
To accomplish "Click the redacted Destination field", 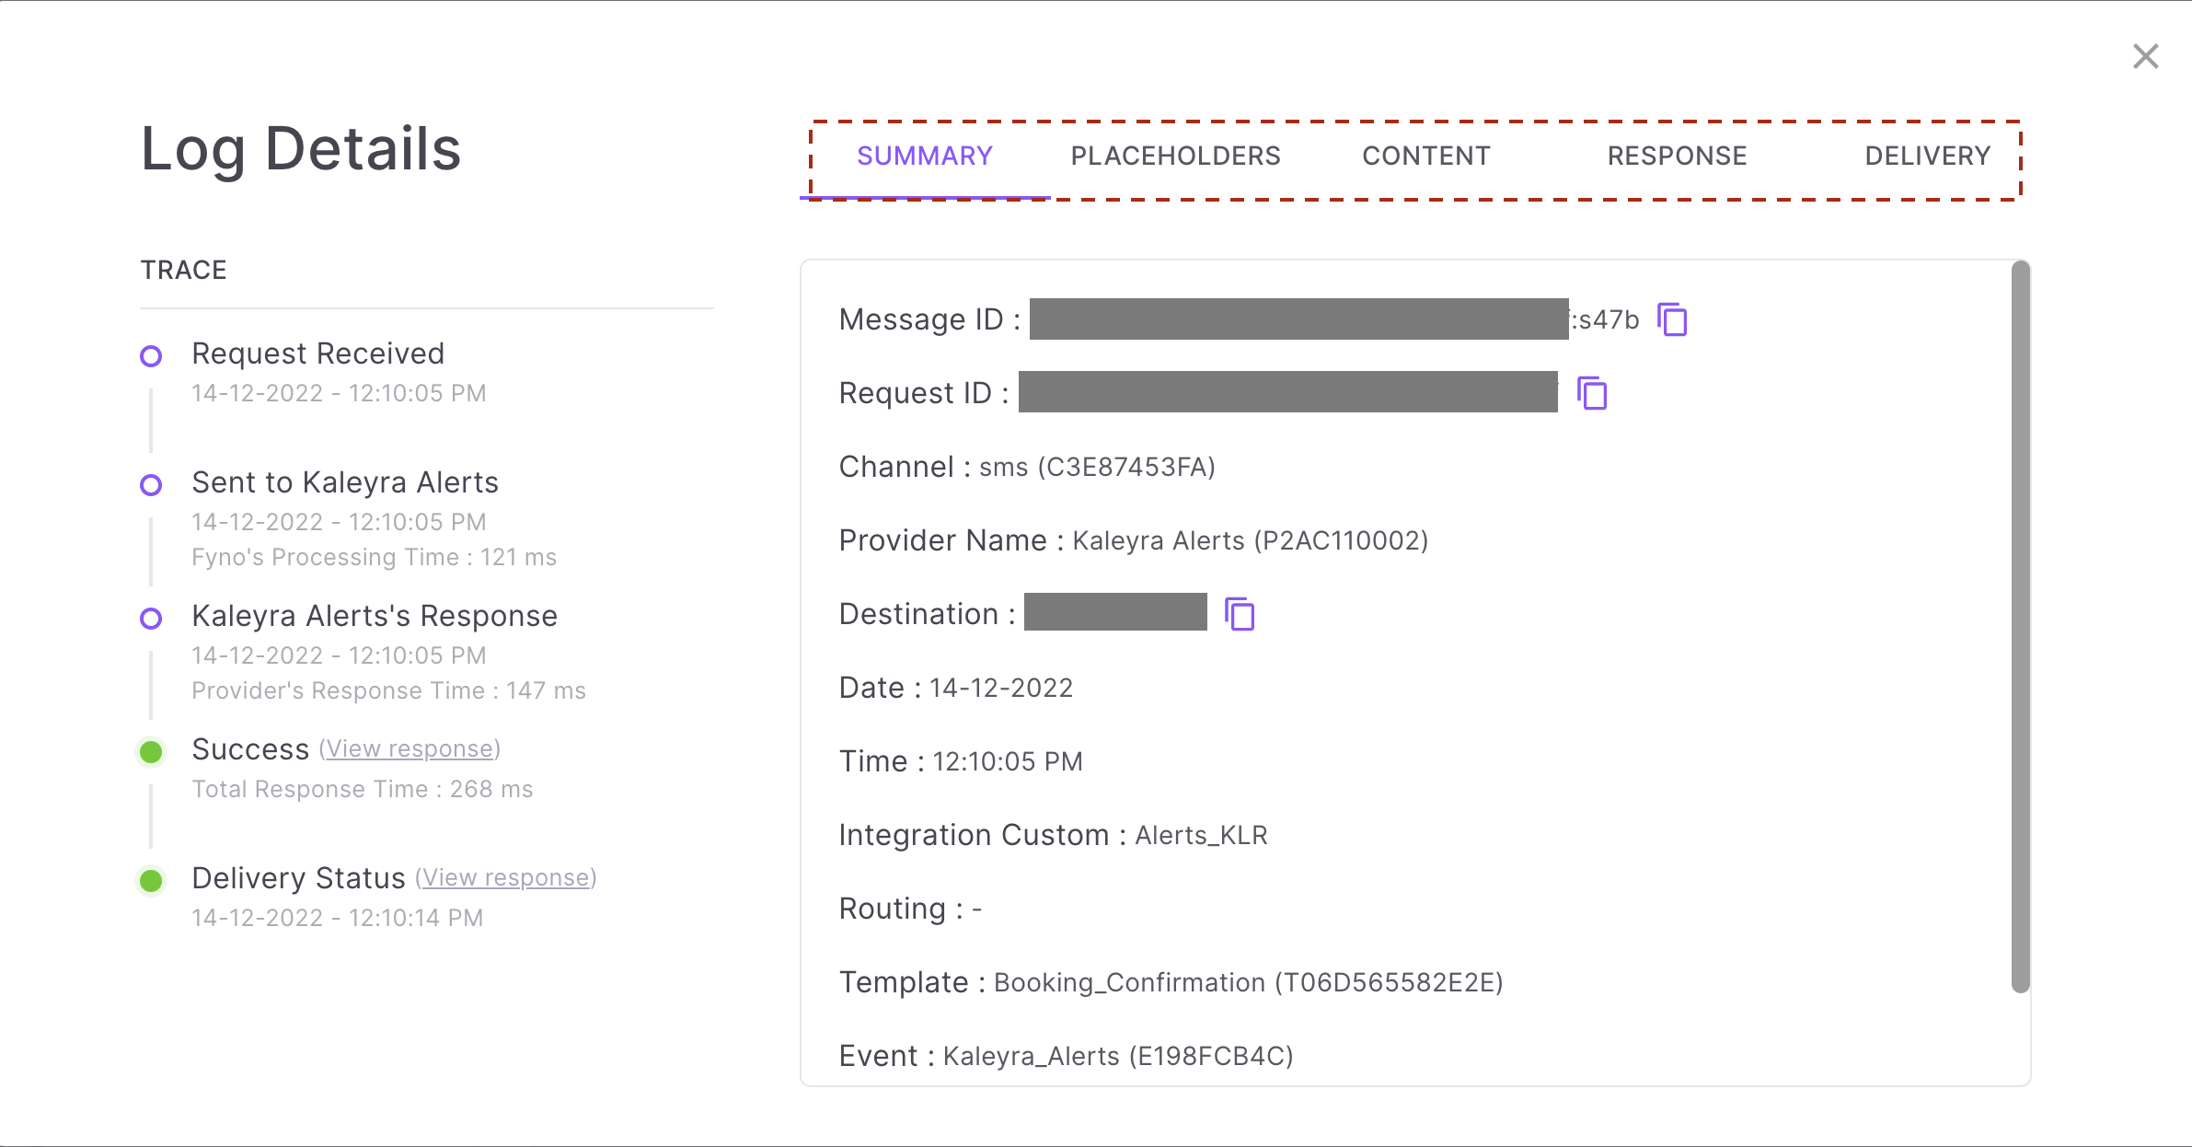I will tap(1115, 611).
